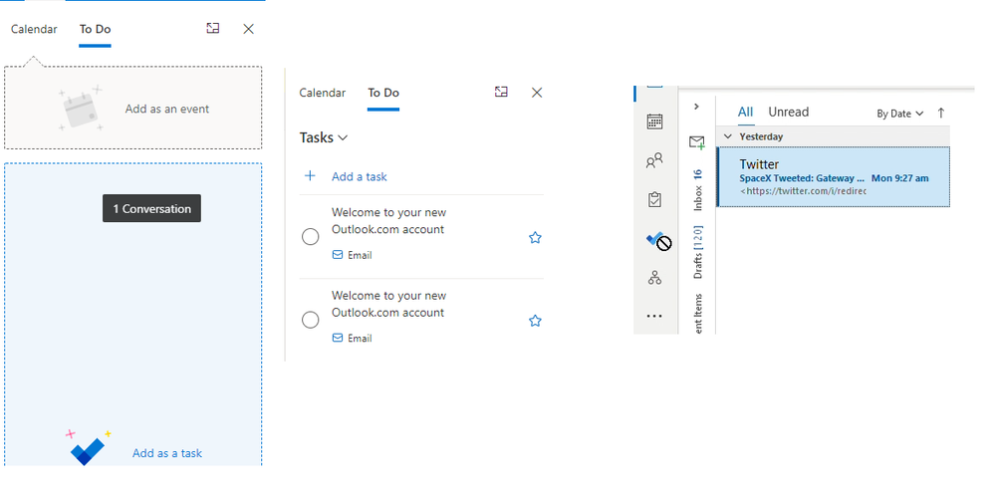Complete the first Welcome task circle
This screenshot has width=995, height=492.
click(310, 236)
